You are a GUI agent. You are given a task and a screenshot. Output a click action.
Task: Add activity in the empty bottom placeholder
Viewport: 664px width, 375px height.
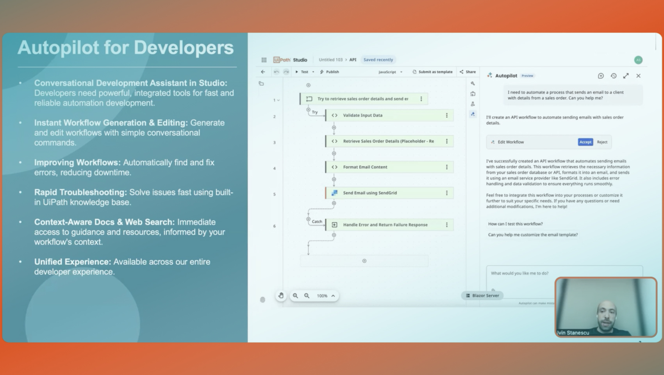[364, 261]
